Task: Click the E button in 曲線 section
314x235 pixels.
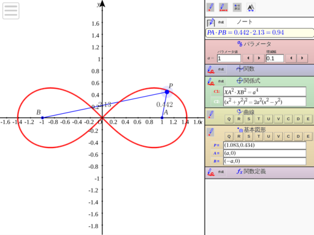Action: click(308, 119)
